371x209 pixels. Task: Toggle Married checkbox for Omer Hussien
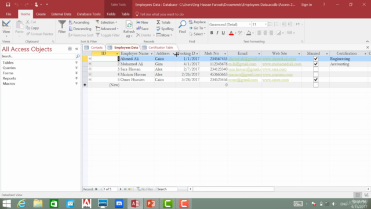pyautogui.click(x=315, y=80)
